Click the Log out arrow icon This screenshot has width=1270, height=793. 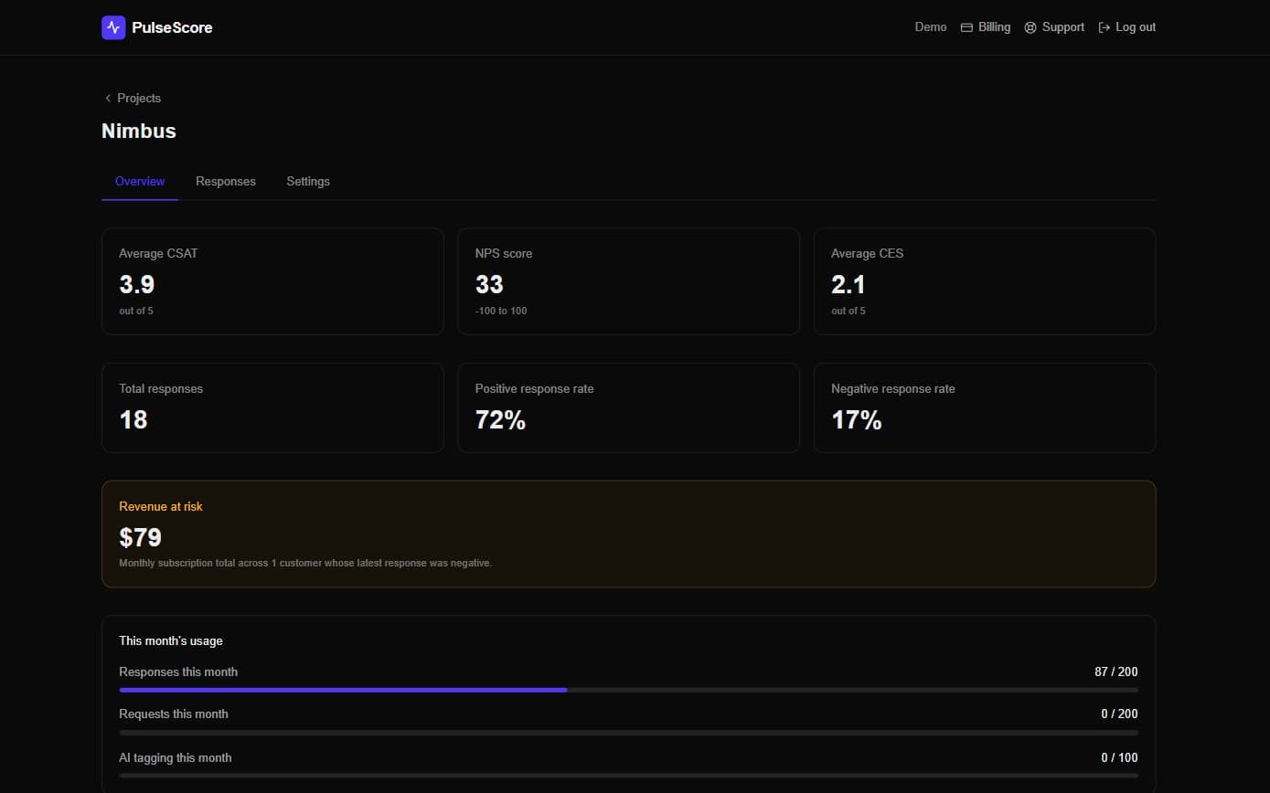pyautogui.click(x=1105, y=27)
